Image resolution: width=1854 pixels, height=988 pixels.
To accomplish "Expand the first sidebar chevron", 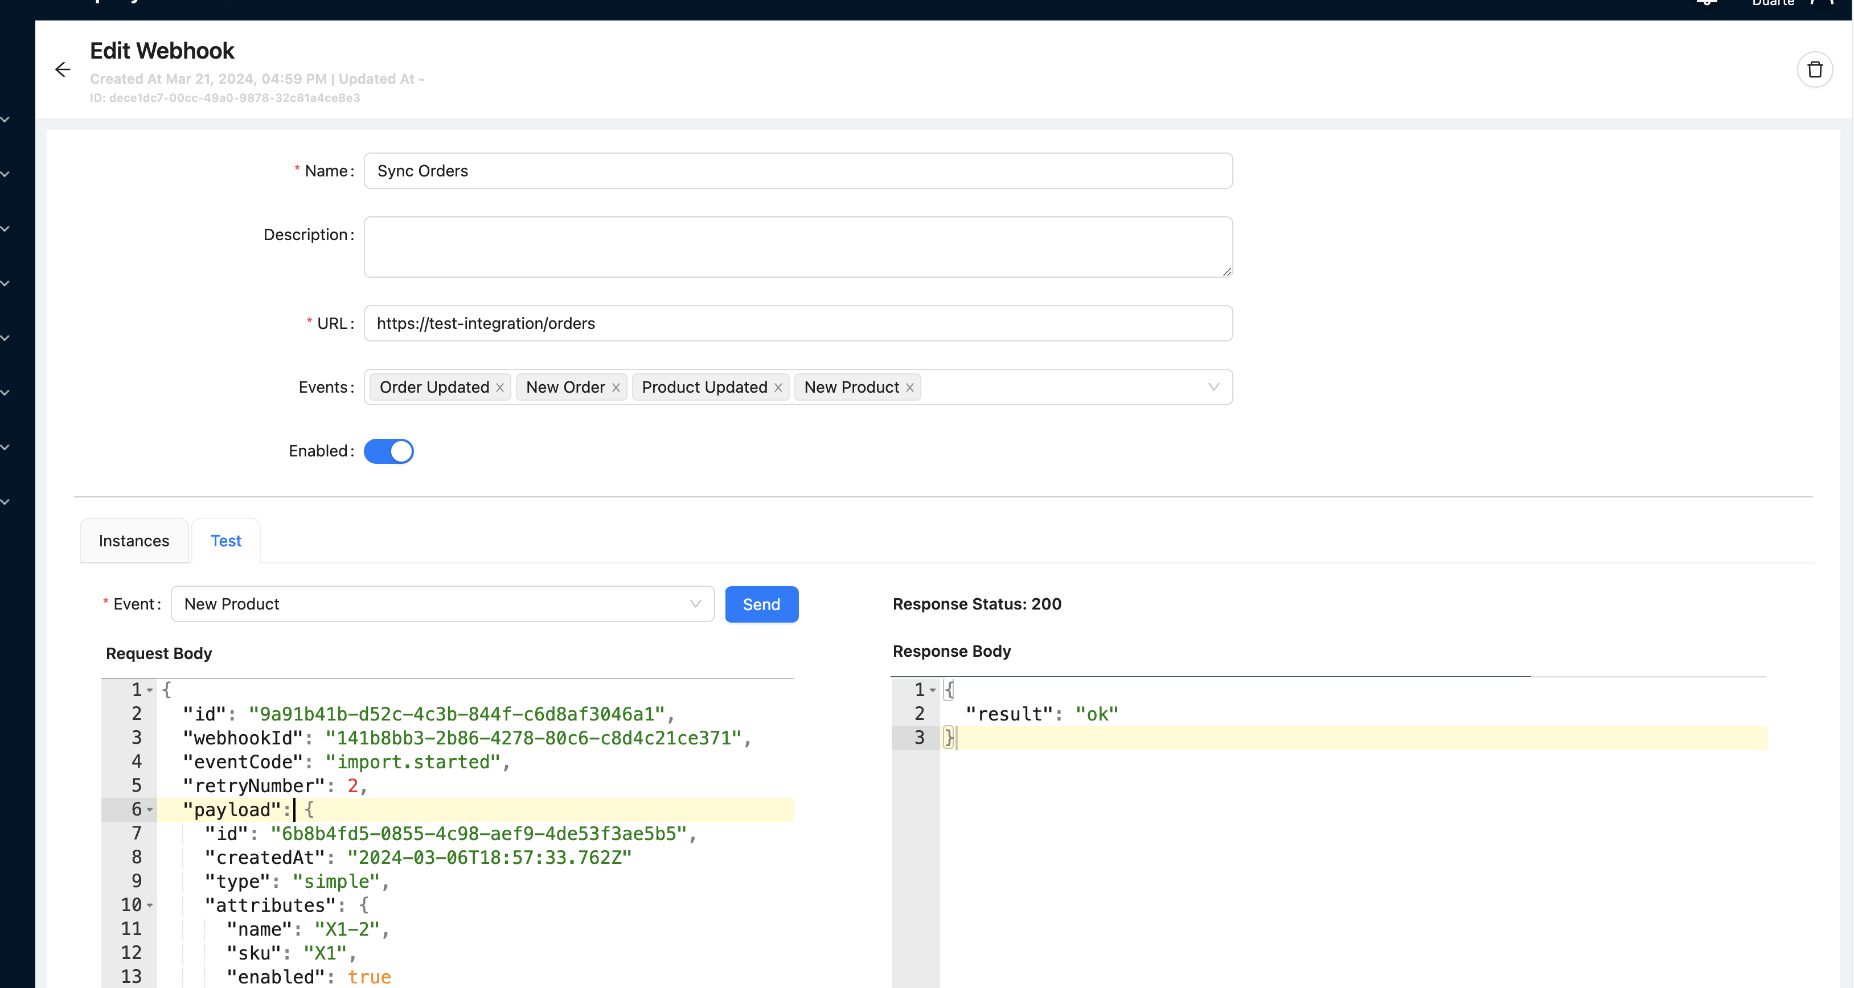I will click(x=6, y=120).
